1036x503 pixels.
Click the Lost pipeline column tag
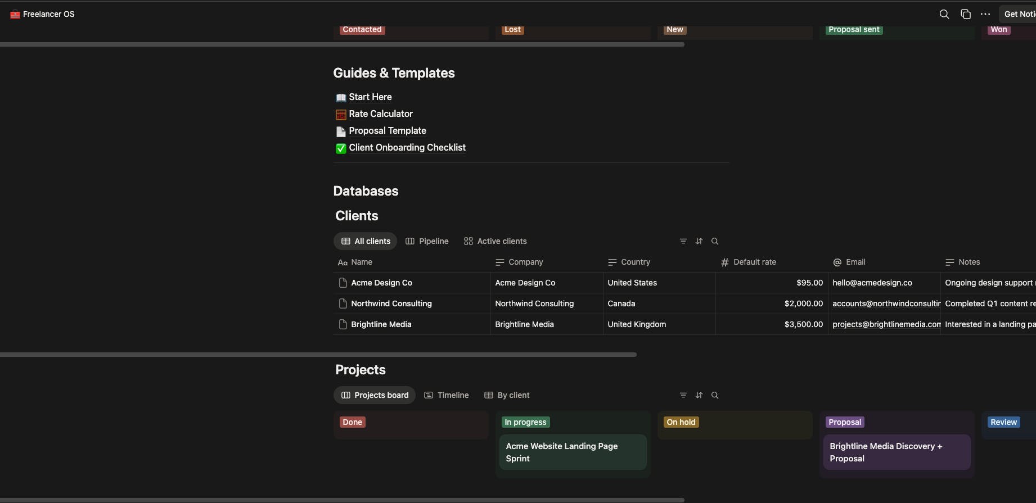click(512, 30)
